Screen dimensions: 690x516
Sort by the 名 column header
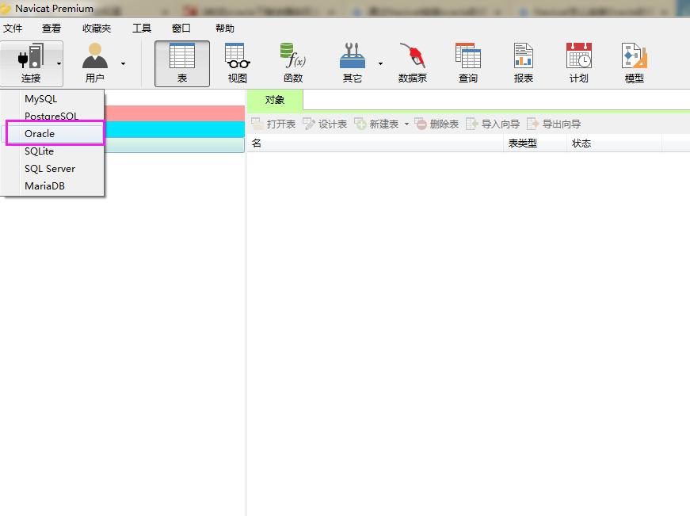375,143
